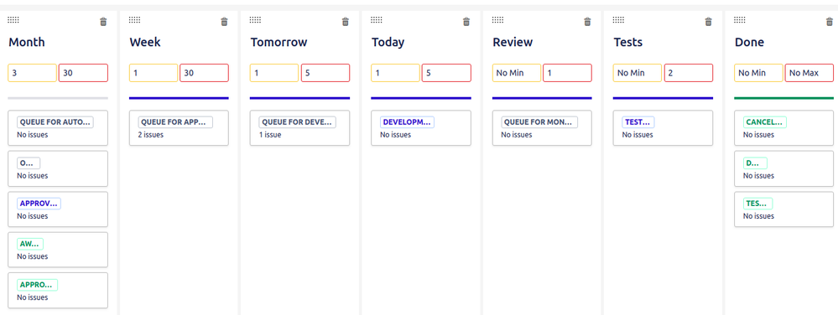The image size is (838, 315).
Task: Grab the drag handle on Month column
Action: point(13,20)
